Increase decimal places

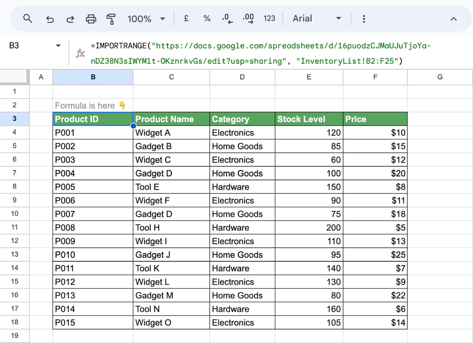coord(248,19)
